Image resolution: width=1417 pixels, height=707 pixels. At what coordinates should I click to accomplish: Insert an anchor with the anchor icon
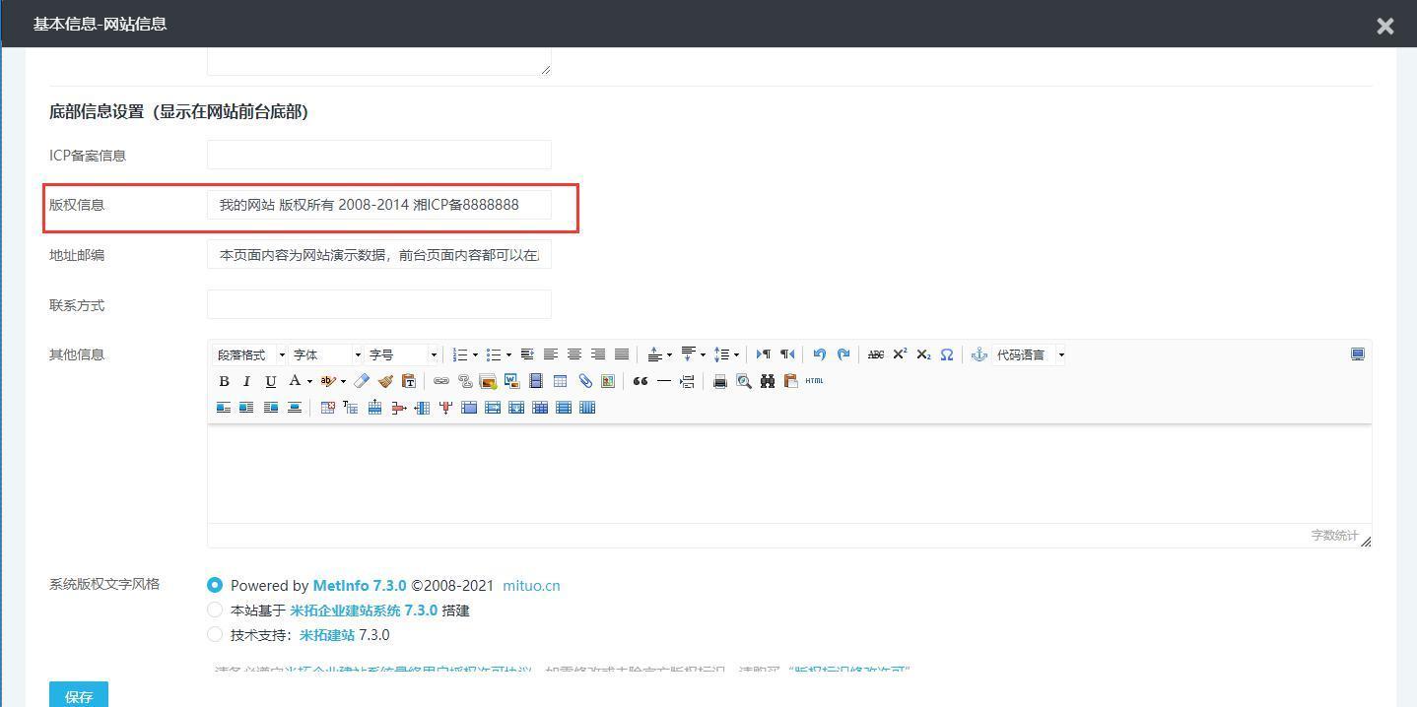click(x=978, y=354)
